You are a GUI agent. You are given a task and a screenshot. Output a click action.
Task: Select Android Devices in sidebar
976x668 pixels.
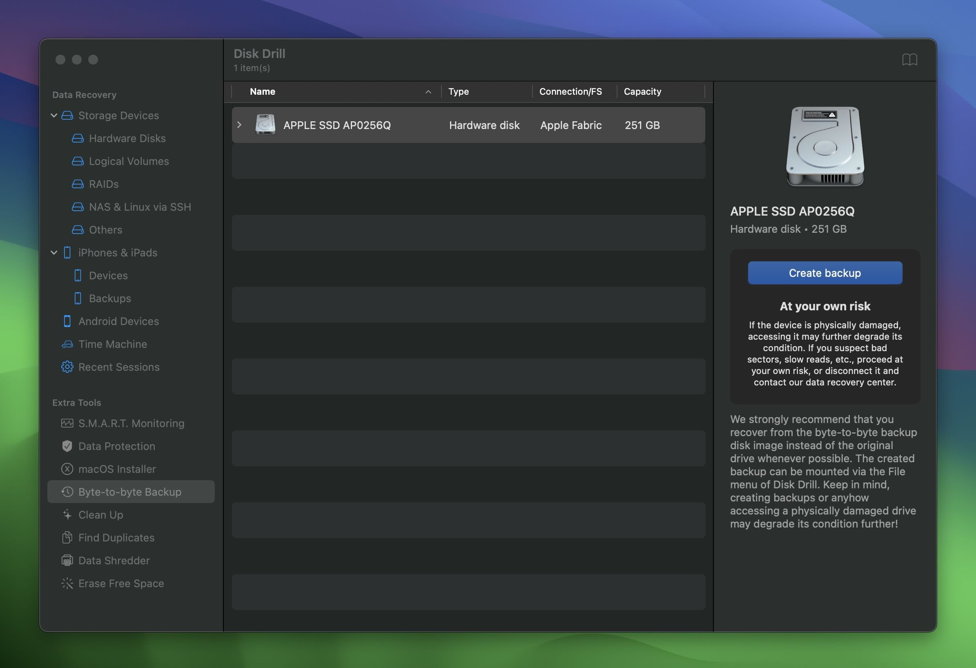[119, 321]
